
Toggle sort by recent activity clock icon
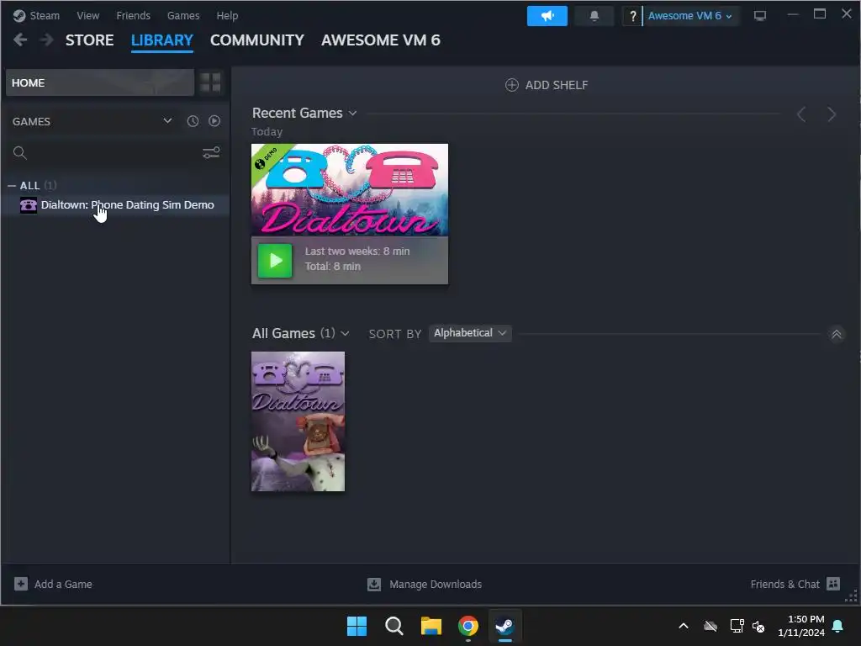[x=193, y=121]
